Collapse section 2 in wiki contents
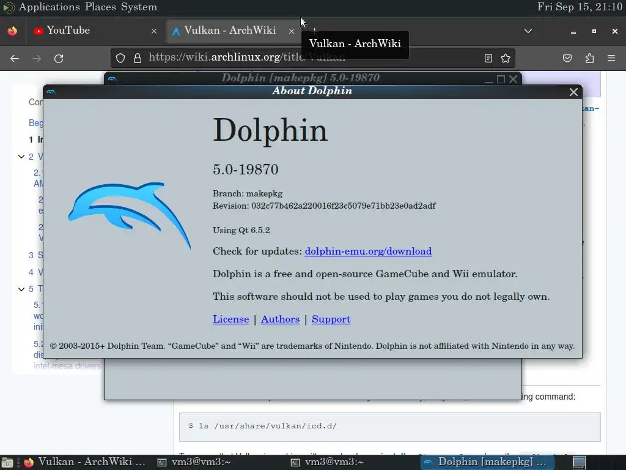This screenshot has width=626, height=470. pos(21,157)
